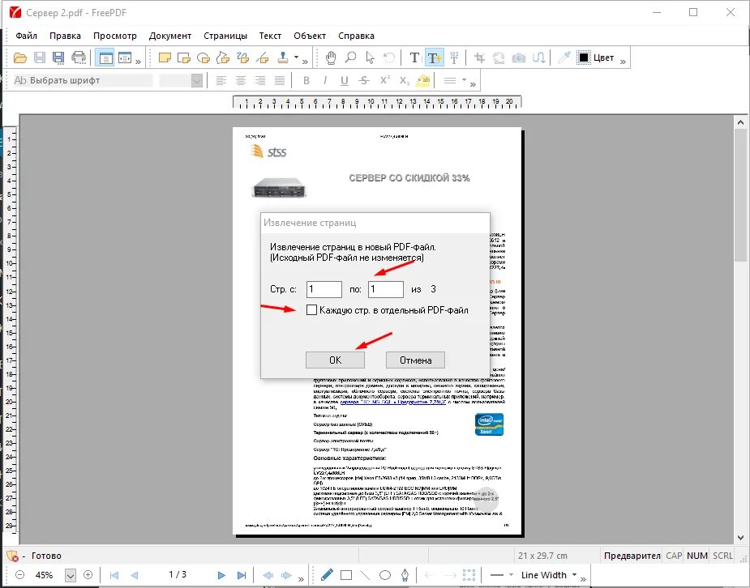Image resolution: width=750 pixels, height=588 pixels.
Task: Open the Документ menu
Action: coord(169,36)
